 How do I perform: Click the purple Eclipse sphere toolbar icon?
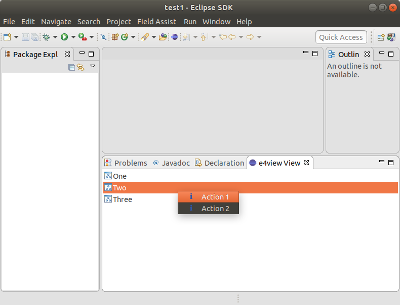tap(175, 37)
